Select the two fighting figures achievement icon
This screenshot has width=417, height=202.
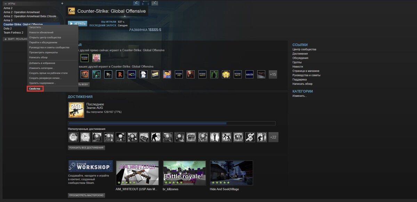(226, 137)
